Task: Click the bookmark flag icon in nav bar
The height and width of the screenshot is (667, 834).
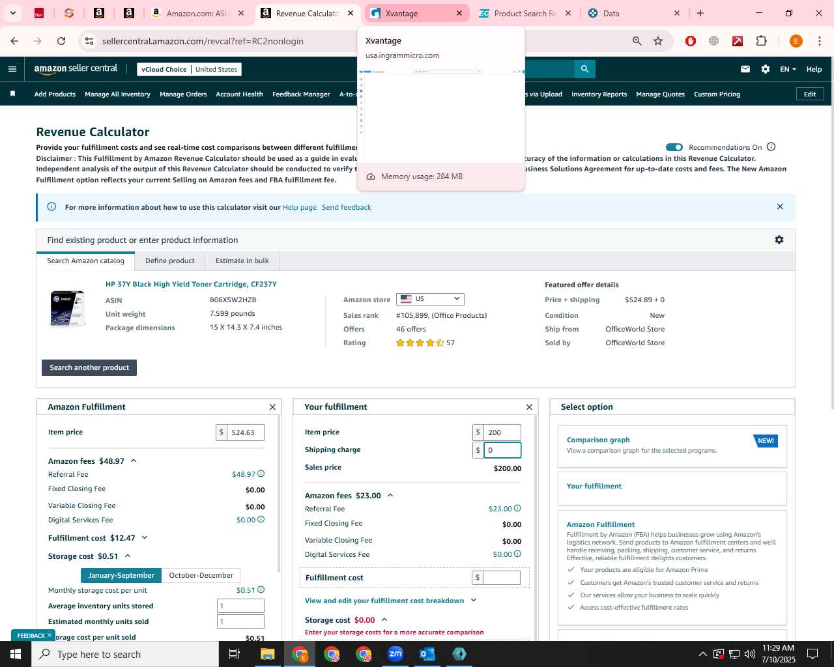Action: (x=12, y=94)
